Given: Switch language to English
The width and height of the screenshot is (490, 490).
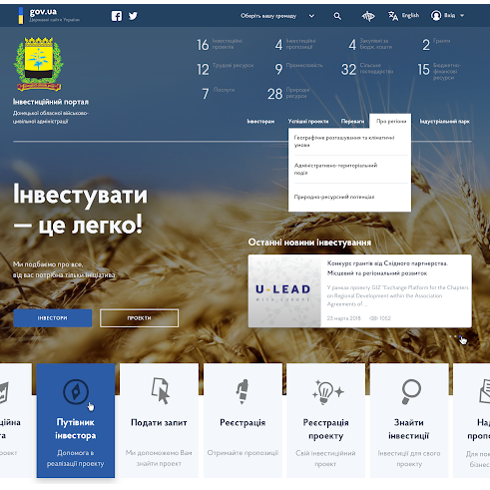Looking at the screenshot, I should tap(410, 15).
